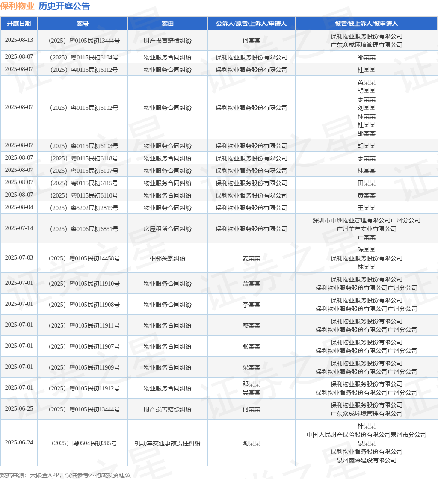
Task: Click case number 粤0115民初6112号
Action: [x=84, y=70]
